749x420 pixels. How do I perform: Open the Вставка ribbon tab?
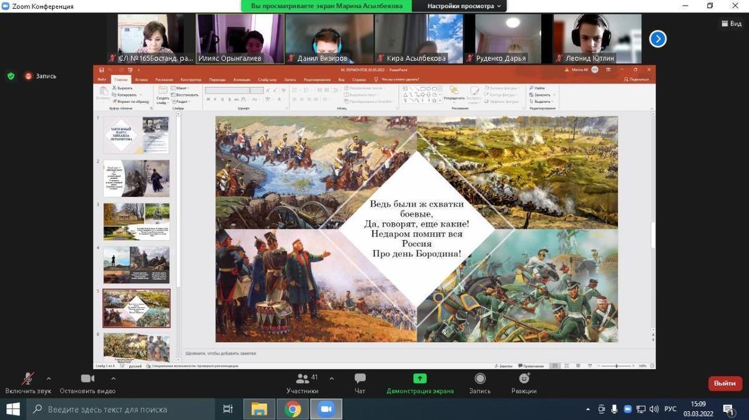pyautogui.click(x=141, y=80)
